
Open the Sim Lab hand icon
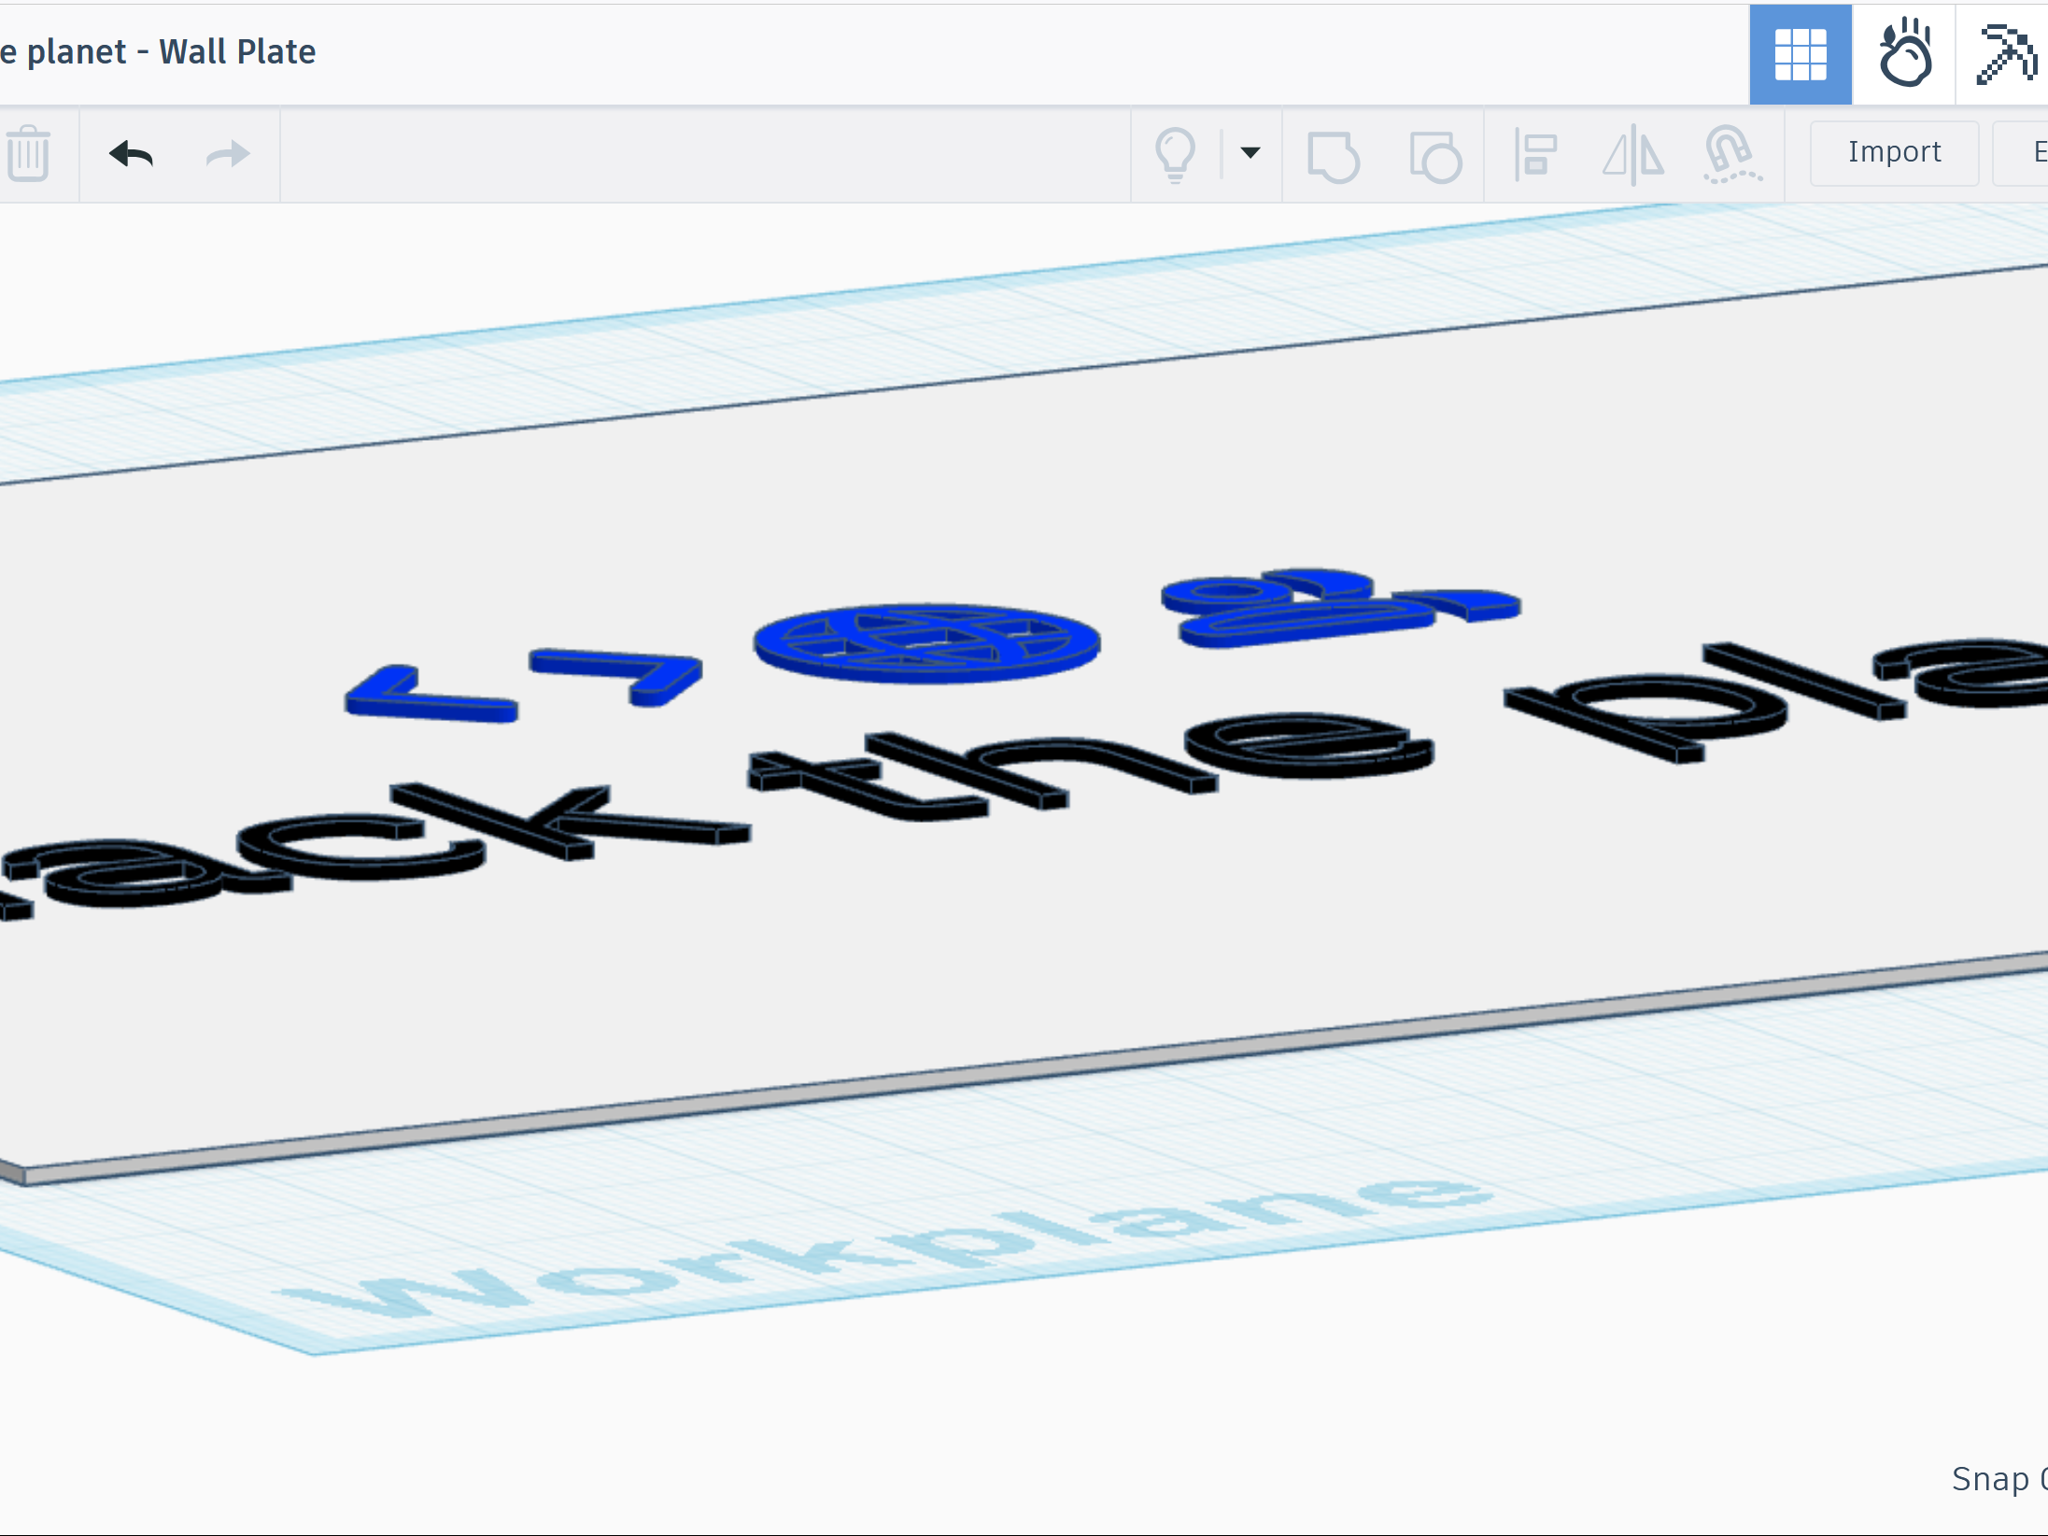pos(1904,54)
